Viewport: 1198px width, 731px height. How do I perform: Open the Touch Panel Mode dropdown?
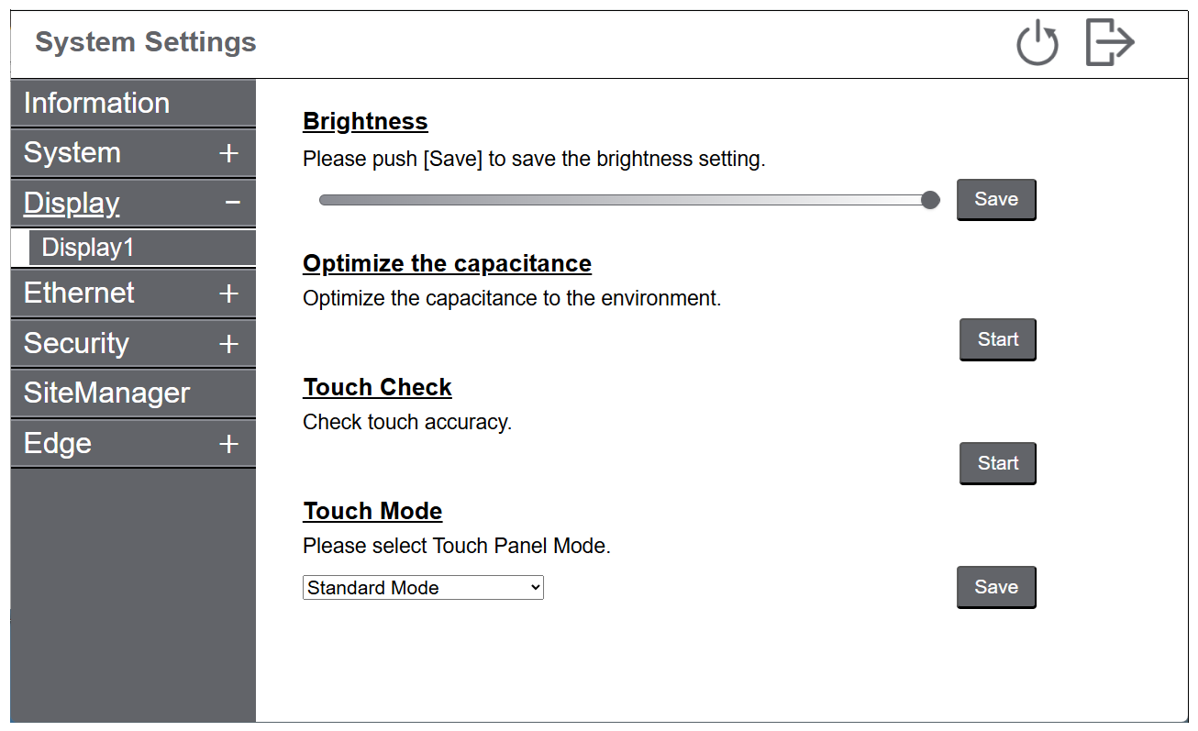click(423, 588)
